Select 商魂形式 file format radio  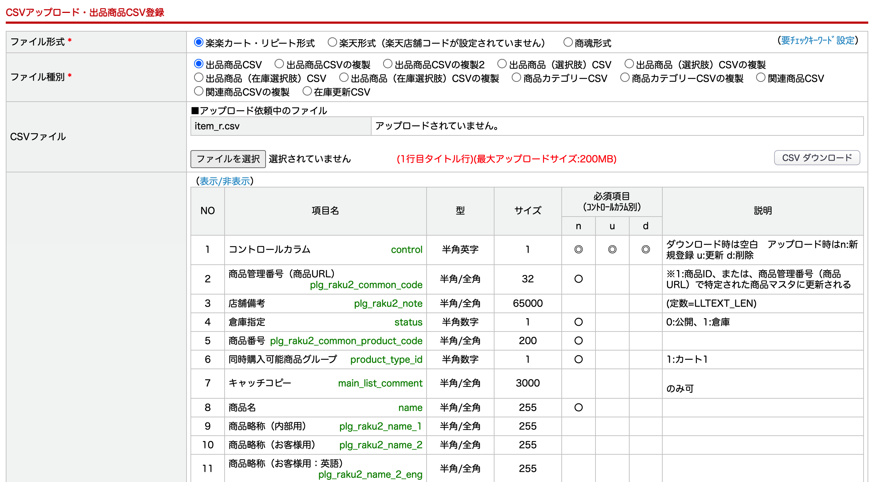tap(568, 42)
